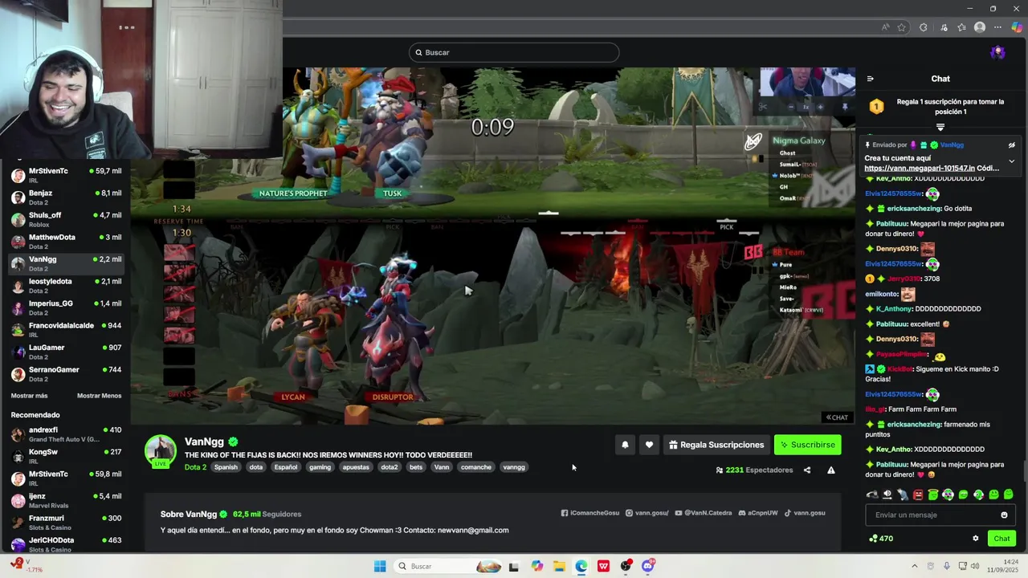Select the comanche tag
The height and width of the screenshot is (578, 1028).
475,467
